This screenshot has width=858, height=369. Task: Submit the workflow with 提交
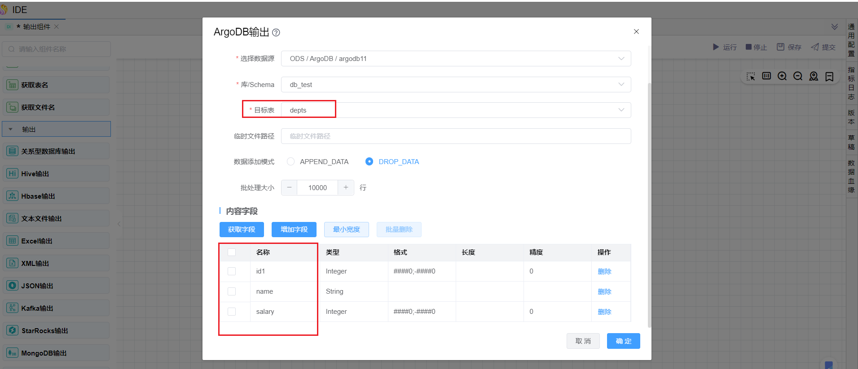[823, 47]
